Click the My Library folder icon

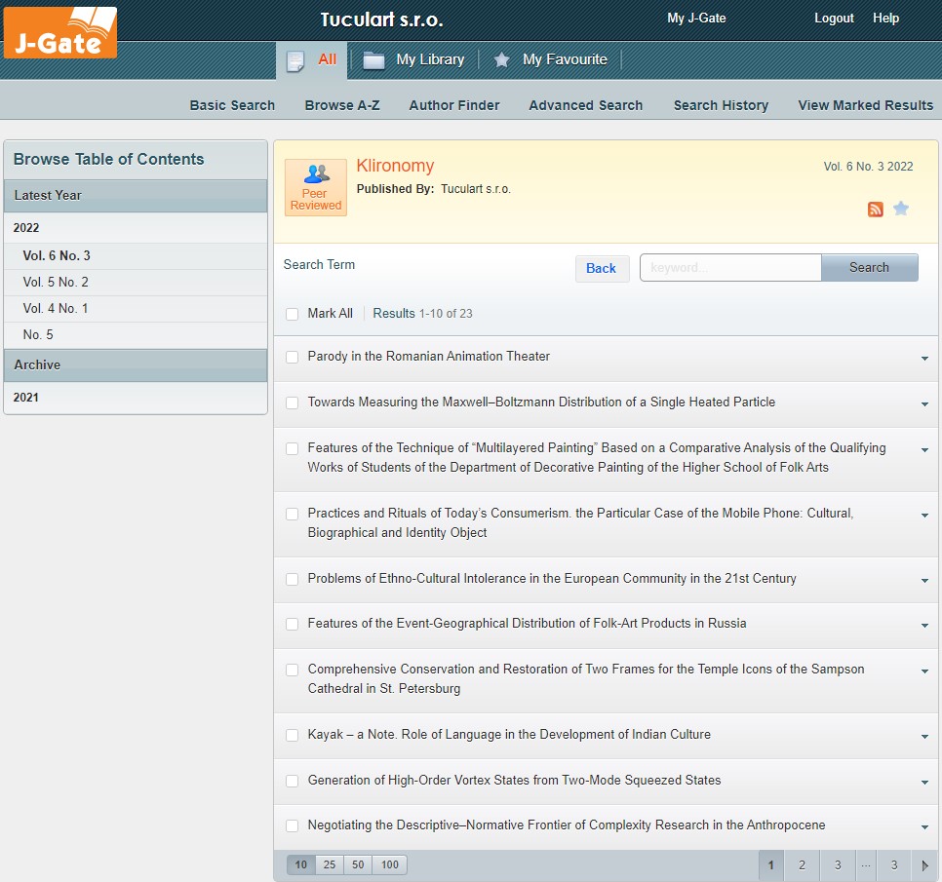pos(373,60)
